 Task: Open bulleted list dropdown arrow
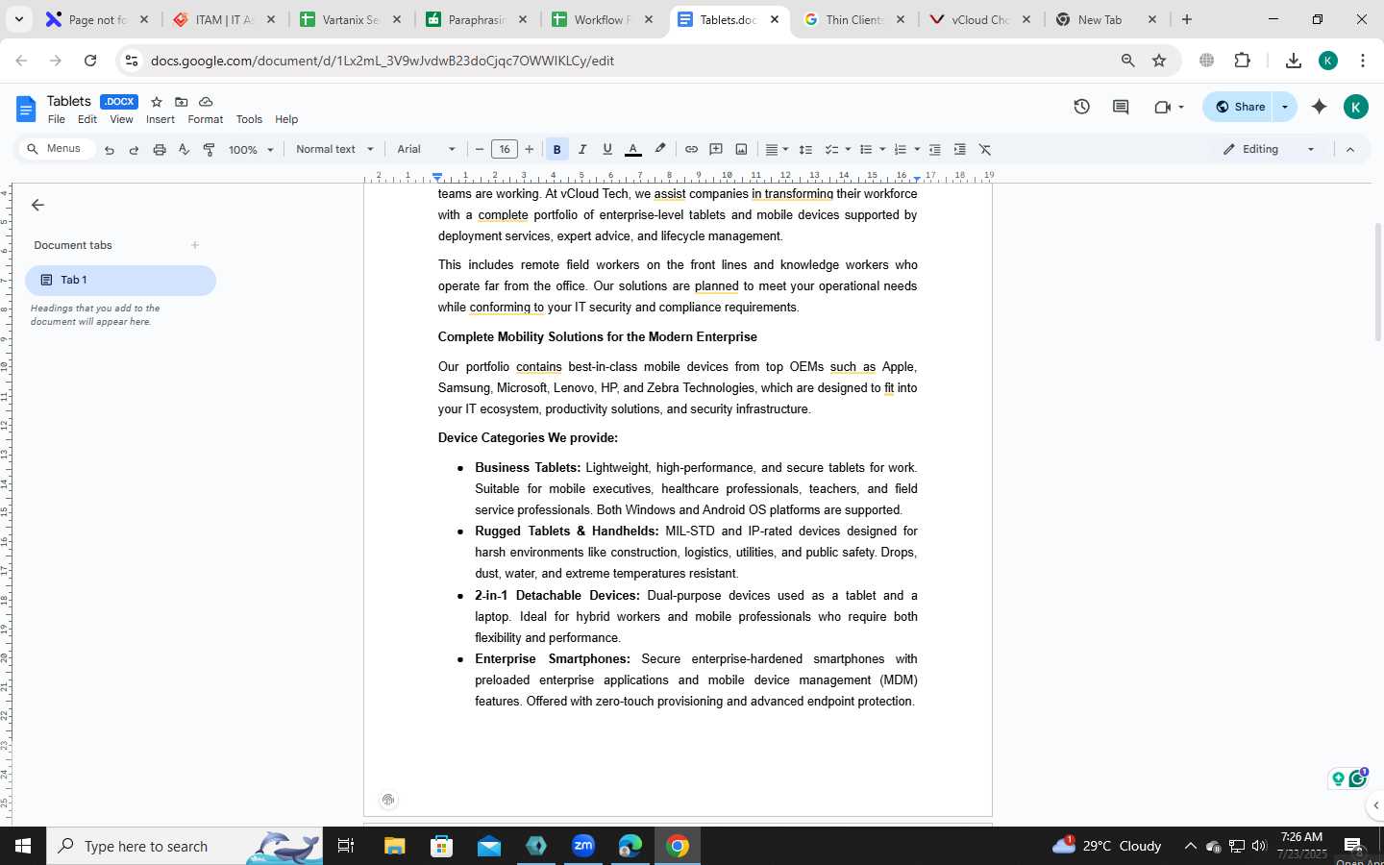tap(882, 150)
